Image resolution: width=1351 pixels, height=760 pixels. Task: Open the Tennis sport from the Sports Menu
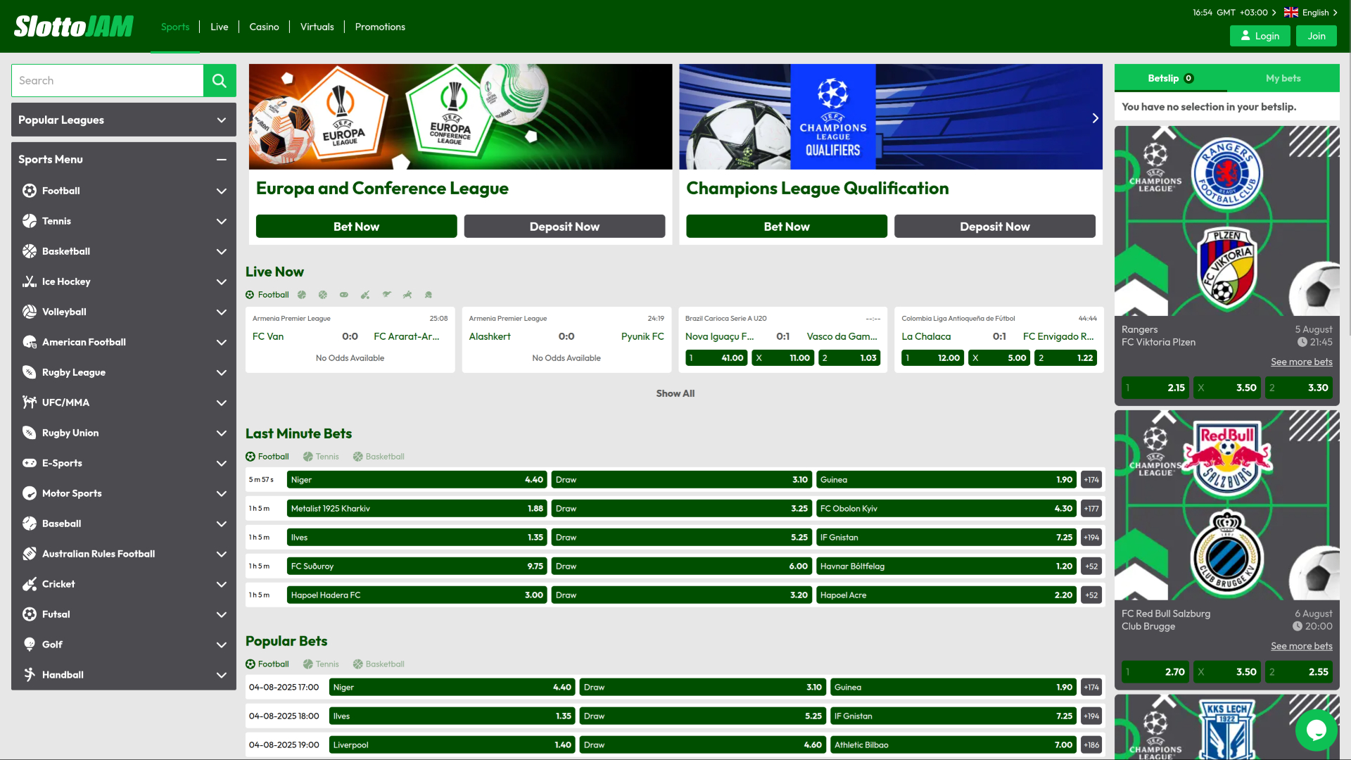click(58, 221)
